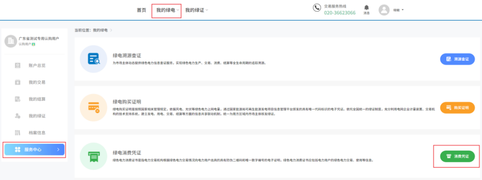The height and width of the screenshot is (180, 482).
Task: Click the 账户总览 sidebar icon
Action: (18, 65)
